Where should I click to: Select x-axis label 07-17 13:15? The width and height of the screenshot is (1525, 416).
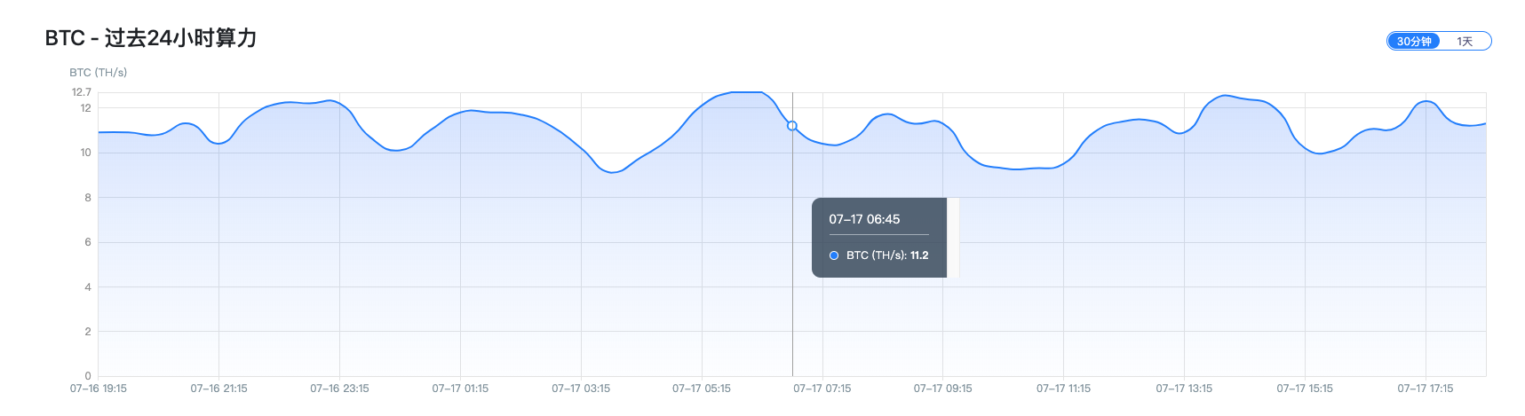pyautogui.click(x=1184, y=389)
